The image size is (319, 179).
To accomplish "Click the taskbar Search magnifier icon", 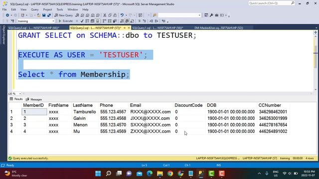I will 109,174.
